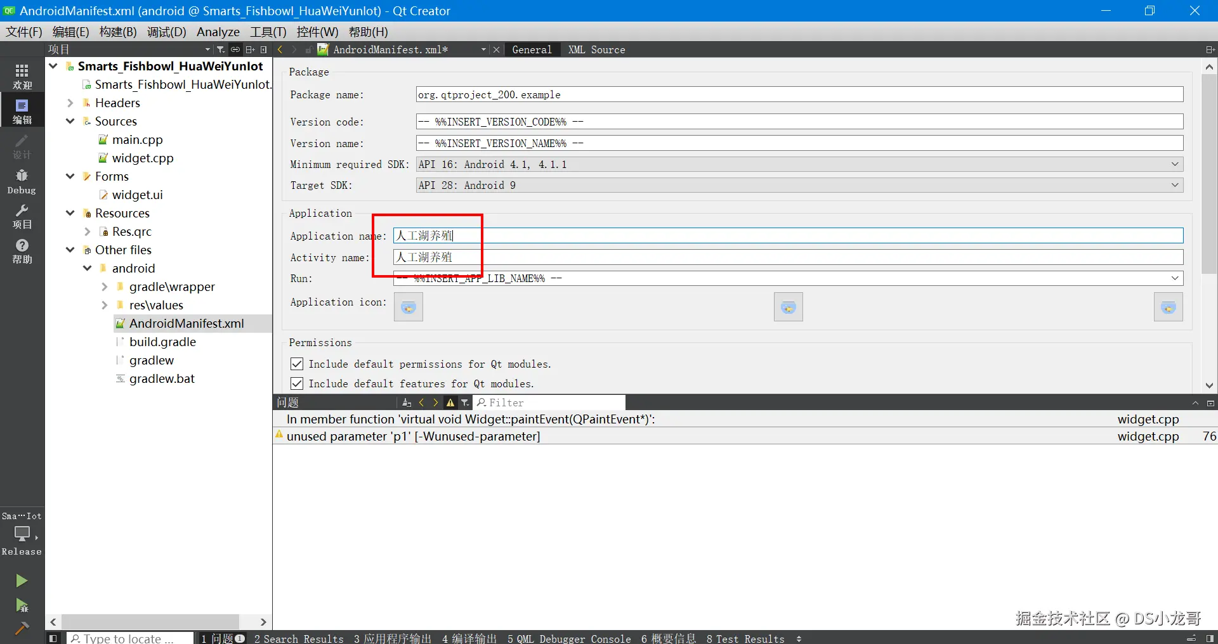
Task: Open the 4 编译输出 pane
Action: coord(469,638)
